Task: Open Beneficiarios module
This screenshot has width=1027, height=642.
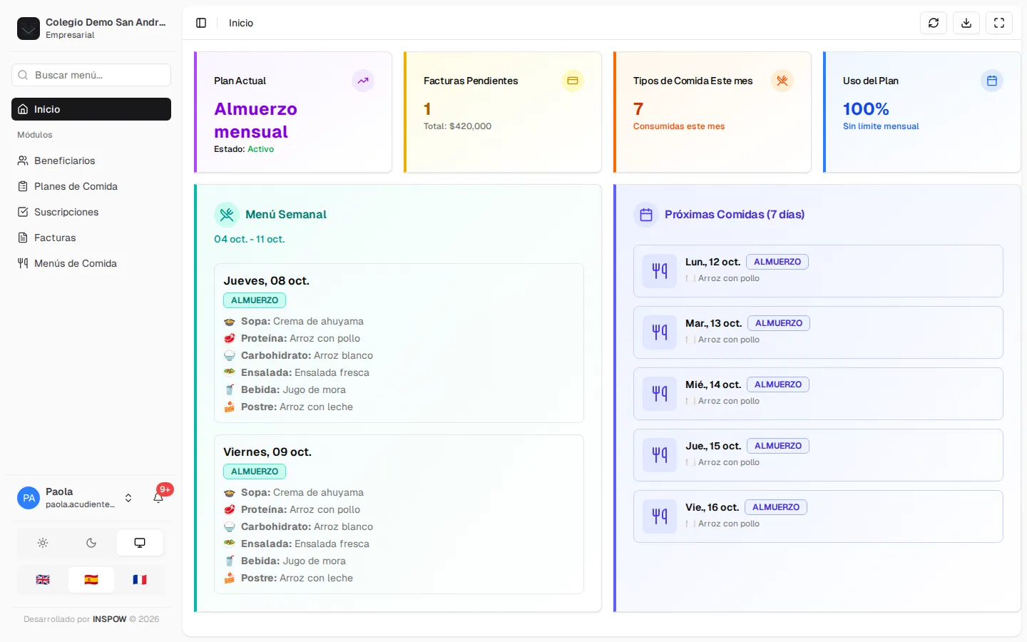Action: [91, 160]
